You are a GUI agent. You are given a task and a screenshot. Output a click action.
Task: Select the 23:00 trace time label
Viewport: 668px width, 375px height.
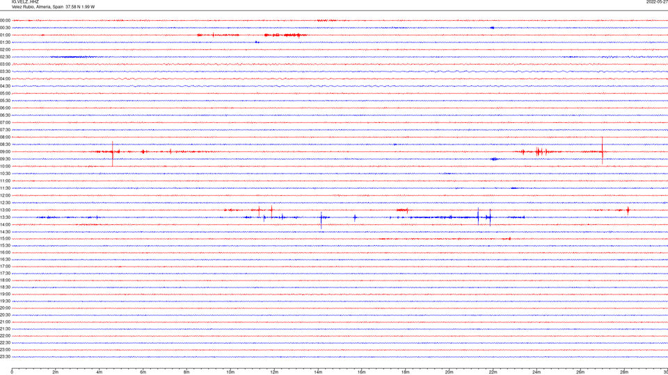[5, 350]
